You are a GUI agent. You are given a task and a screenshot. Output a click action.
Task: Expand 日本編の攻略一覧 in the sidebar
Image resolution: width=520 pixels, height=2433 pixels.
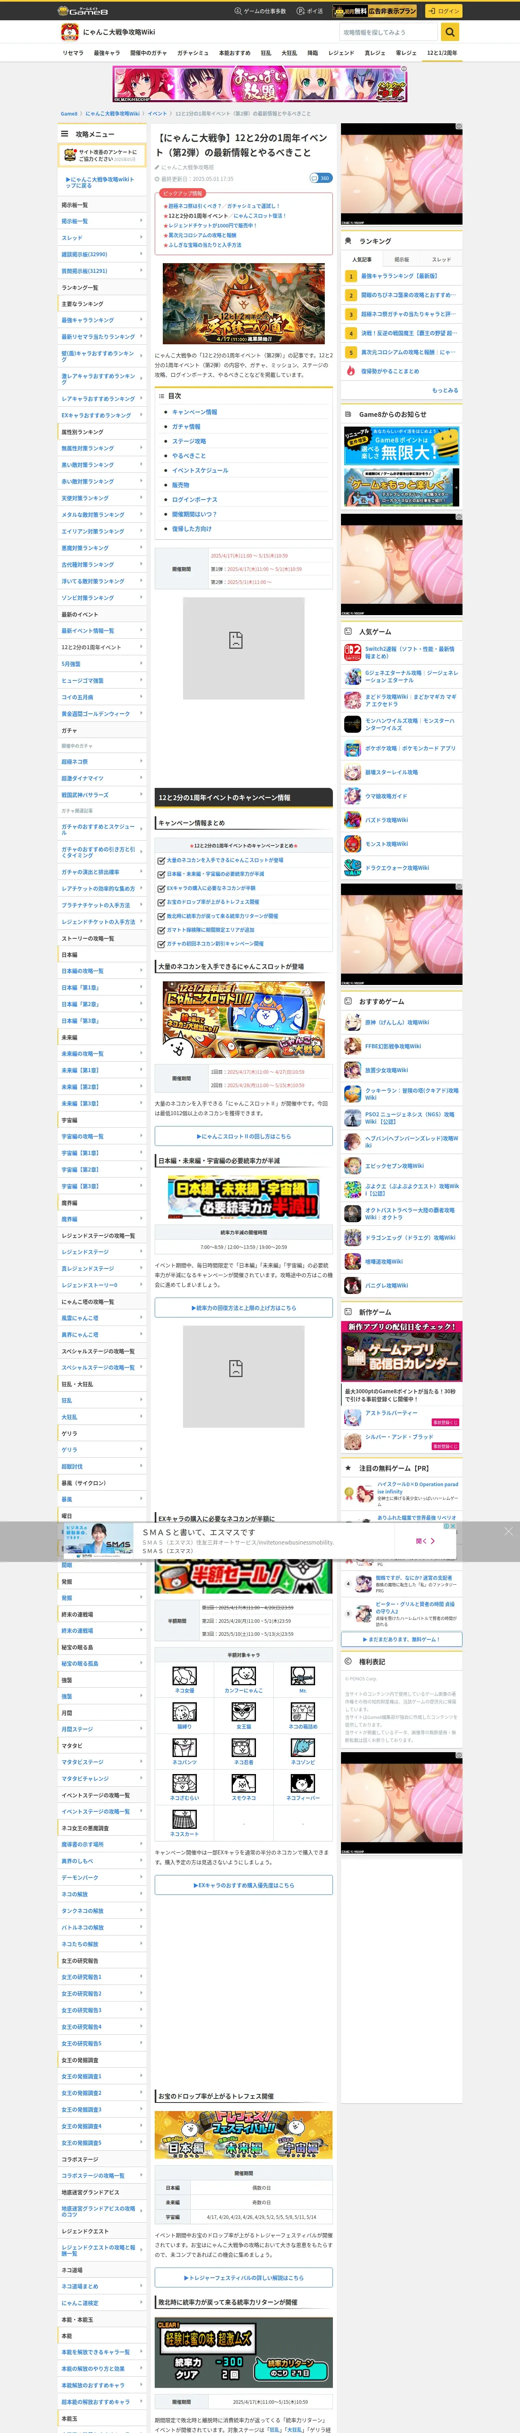(x=102, y=971)
